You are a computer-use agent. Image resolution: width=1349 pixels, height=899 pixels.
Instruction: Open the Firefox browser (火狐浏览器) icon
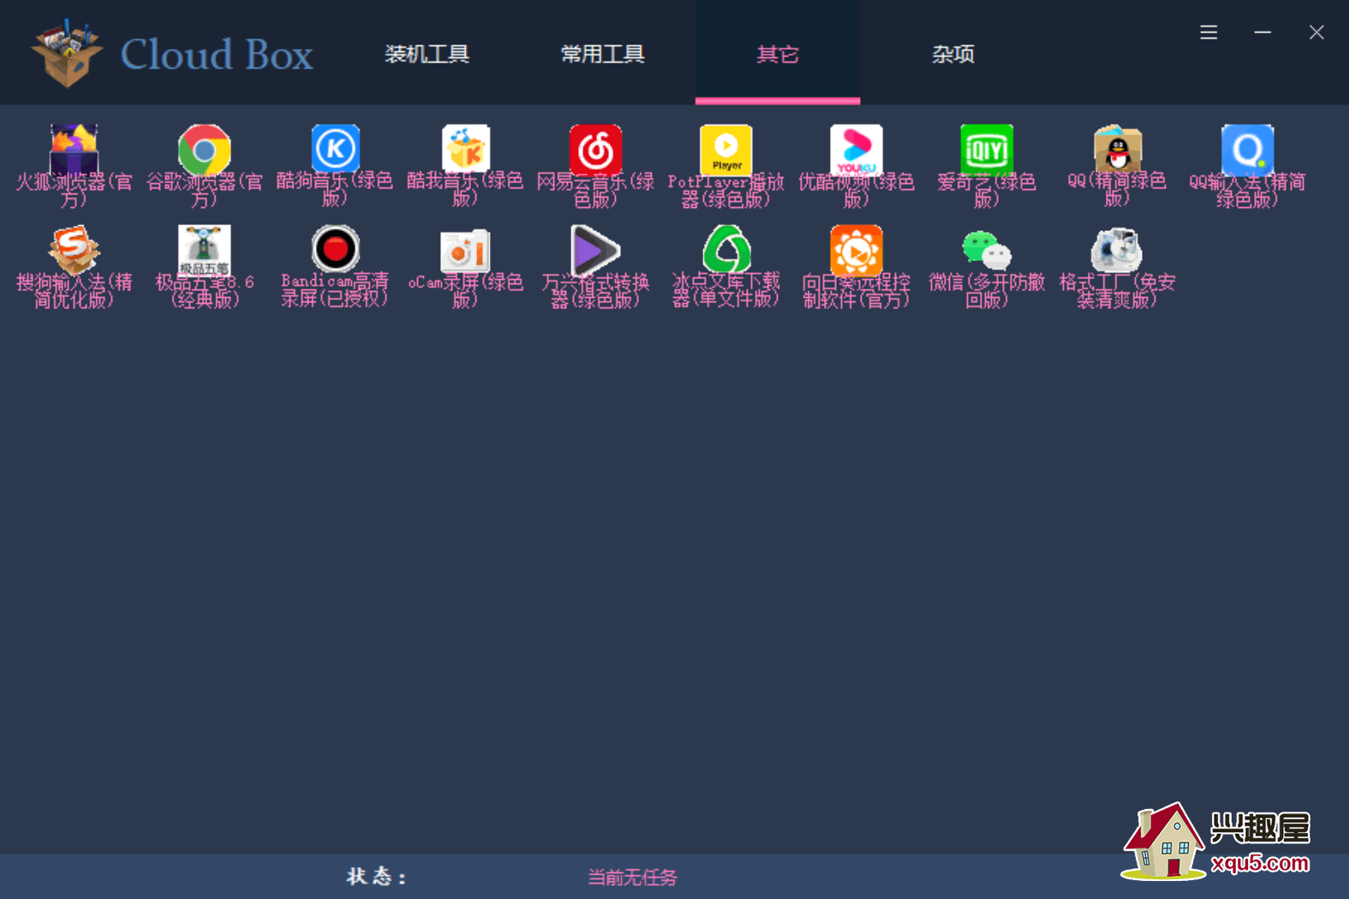click(x=74, y=150)
